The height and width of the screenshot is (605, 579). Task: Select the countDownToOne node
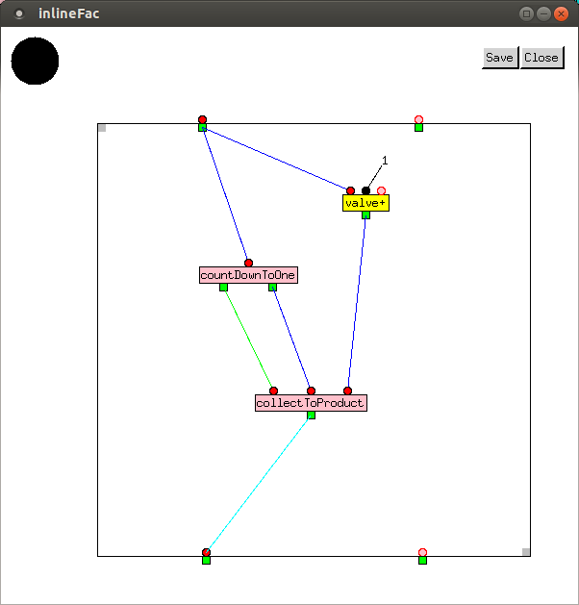pyautogui.click(x=248, y=275)
